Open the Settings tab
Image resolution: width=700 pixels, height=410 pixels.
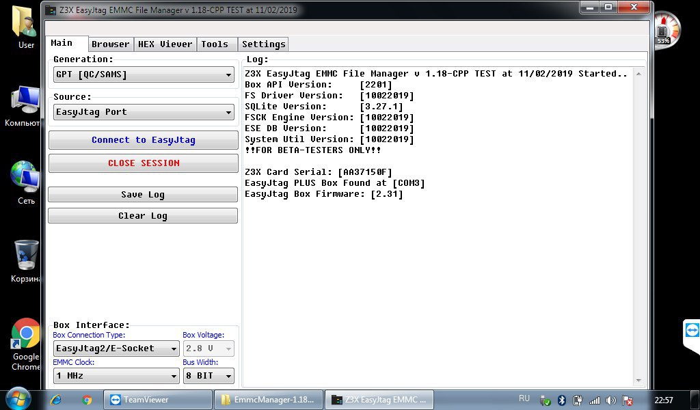click(263, 44)
